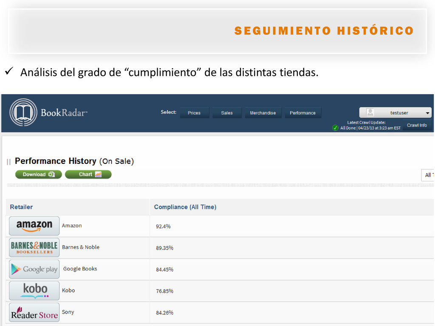
Task: Click the Google play logo
Action: pyautogui.click(x=34, y=269)
